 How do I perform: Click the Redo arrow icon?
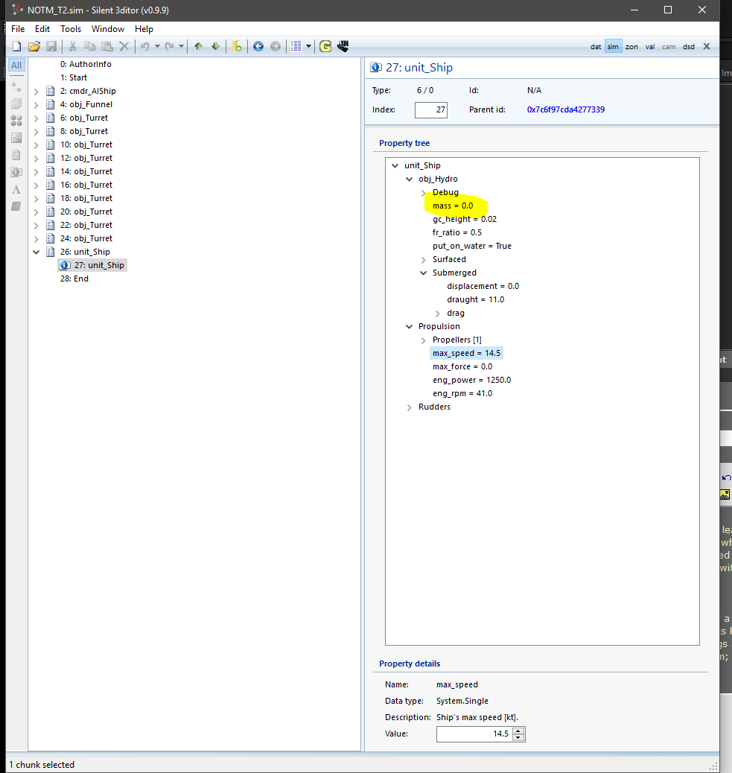(169, 46)
